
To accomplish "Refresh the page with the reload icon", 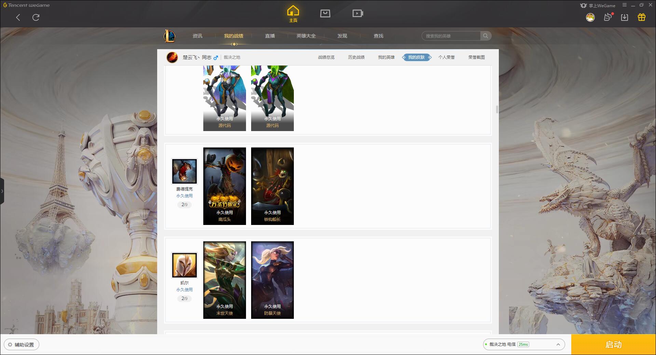I will 36,17.
